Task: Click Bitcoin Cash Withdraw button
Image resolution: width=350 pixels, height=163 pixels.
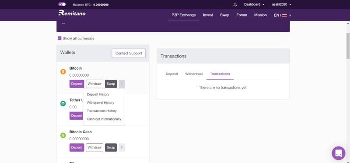Action: 94,148
